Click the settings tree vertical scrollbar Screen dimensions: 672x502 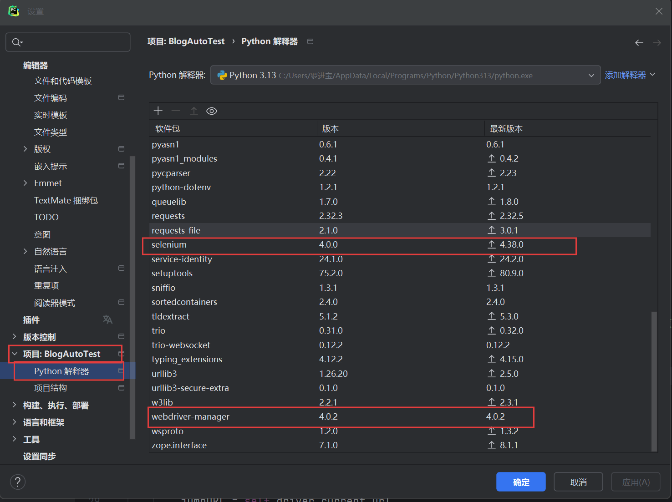point(132,298)
